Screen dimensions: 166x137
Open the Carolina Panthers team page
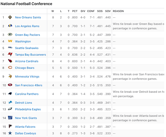[x=27, y=94]
